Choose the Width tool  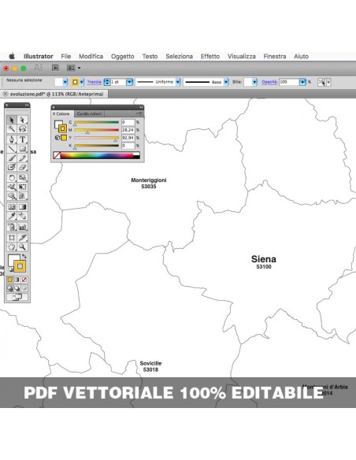[x=12, y=187]
